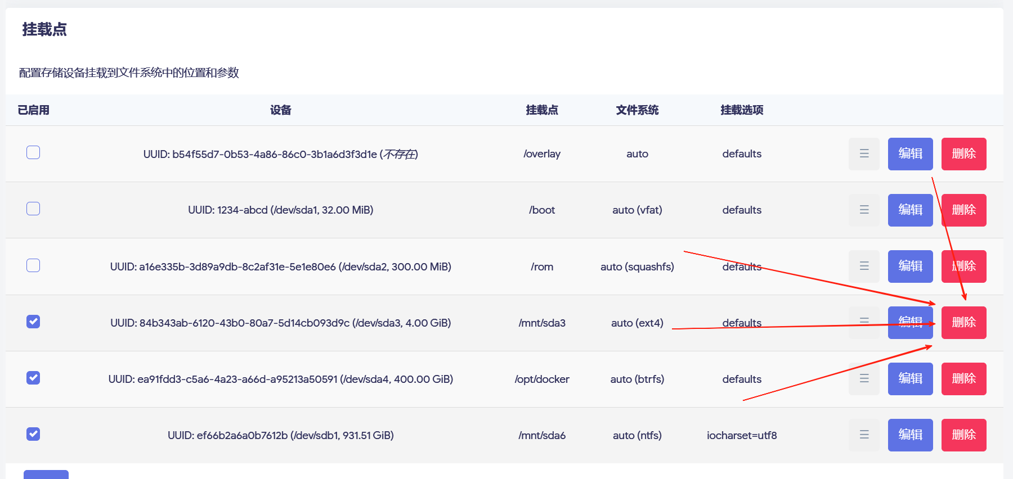Edit the /overlay mount point entry
Screen dimensions: 1013x479
(910, 153)
